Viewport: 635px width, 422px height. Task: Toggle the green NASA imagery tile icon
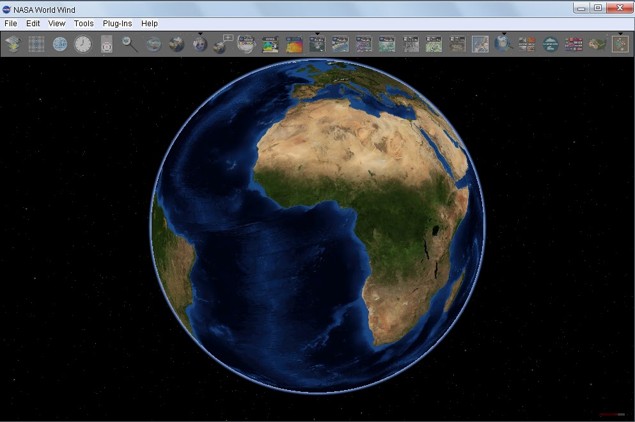coord(387,44)
